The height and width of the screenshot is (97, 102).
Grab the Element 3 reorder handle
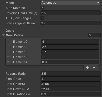click(x=8, y=57)
